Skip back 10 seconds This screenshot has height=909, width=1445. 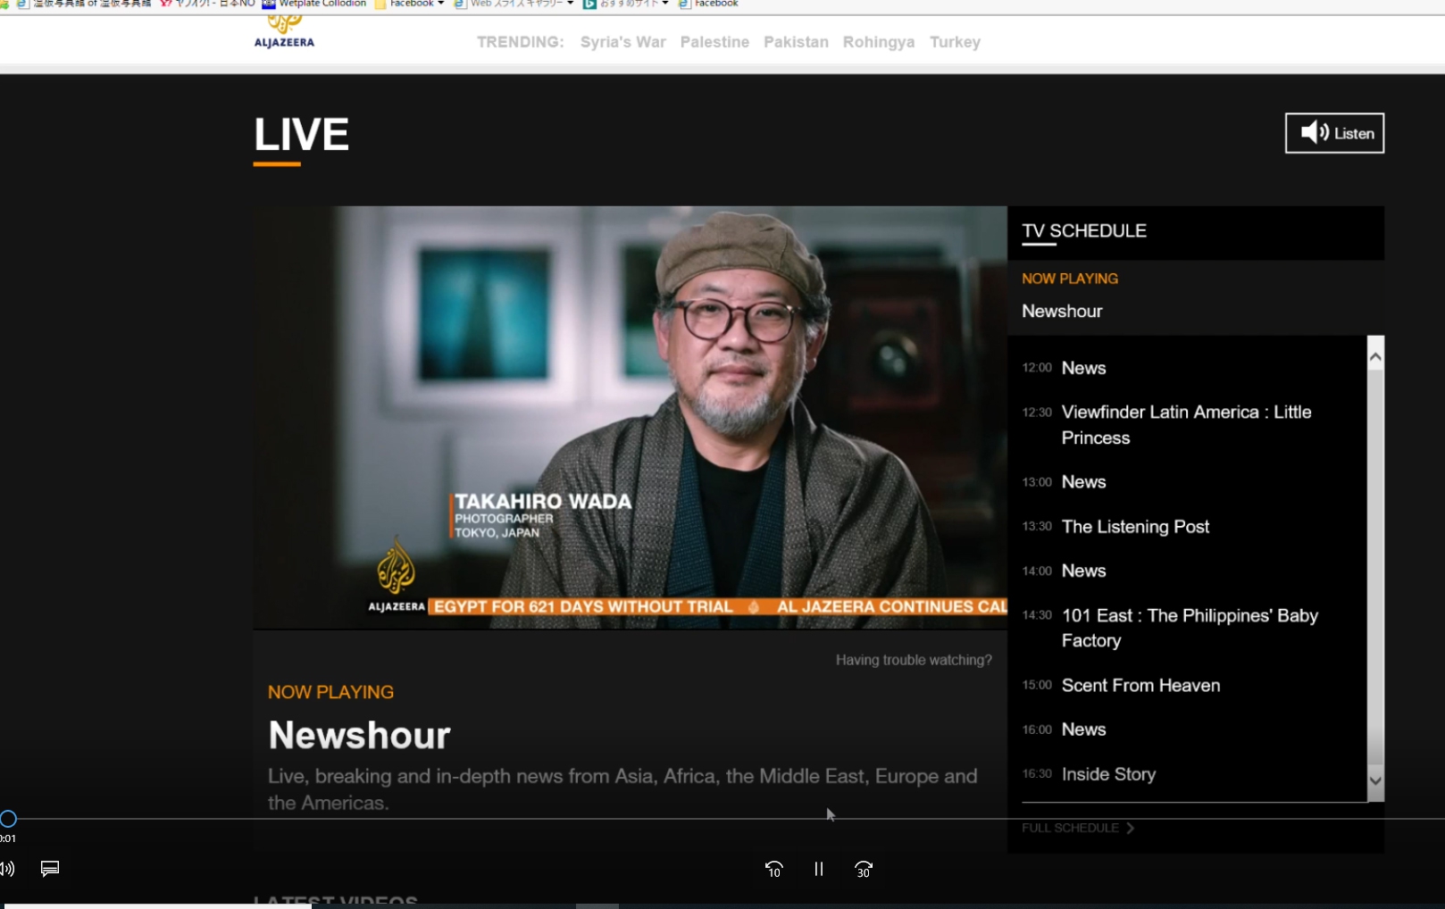773,869
